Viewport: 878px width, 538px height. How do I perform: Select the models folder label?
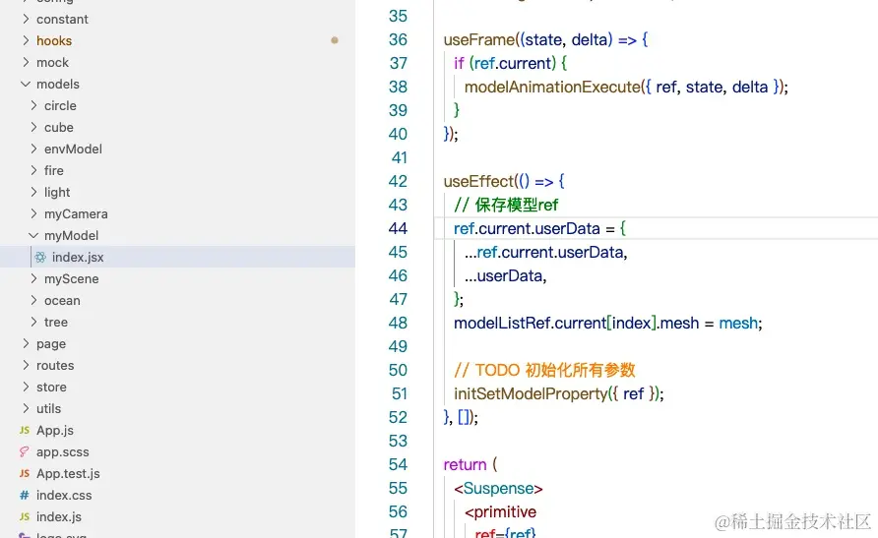click(58, 84)
